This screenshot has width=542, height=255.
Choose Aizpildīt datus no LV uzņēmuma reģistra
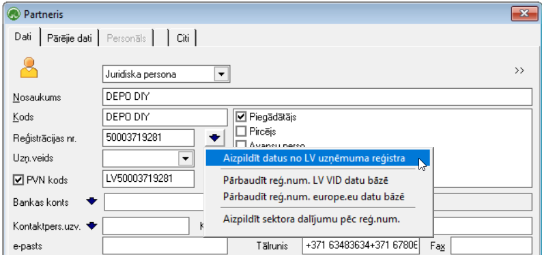(317, 158)
